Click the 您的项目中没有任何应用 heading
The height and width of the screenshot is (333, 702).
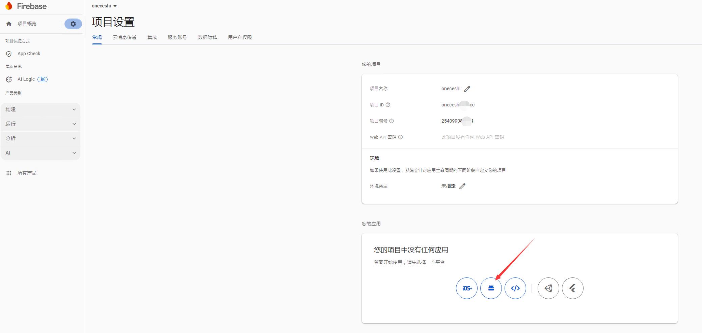(x=411, y=250)
